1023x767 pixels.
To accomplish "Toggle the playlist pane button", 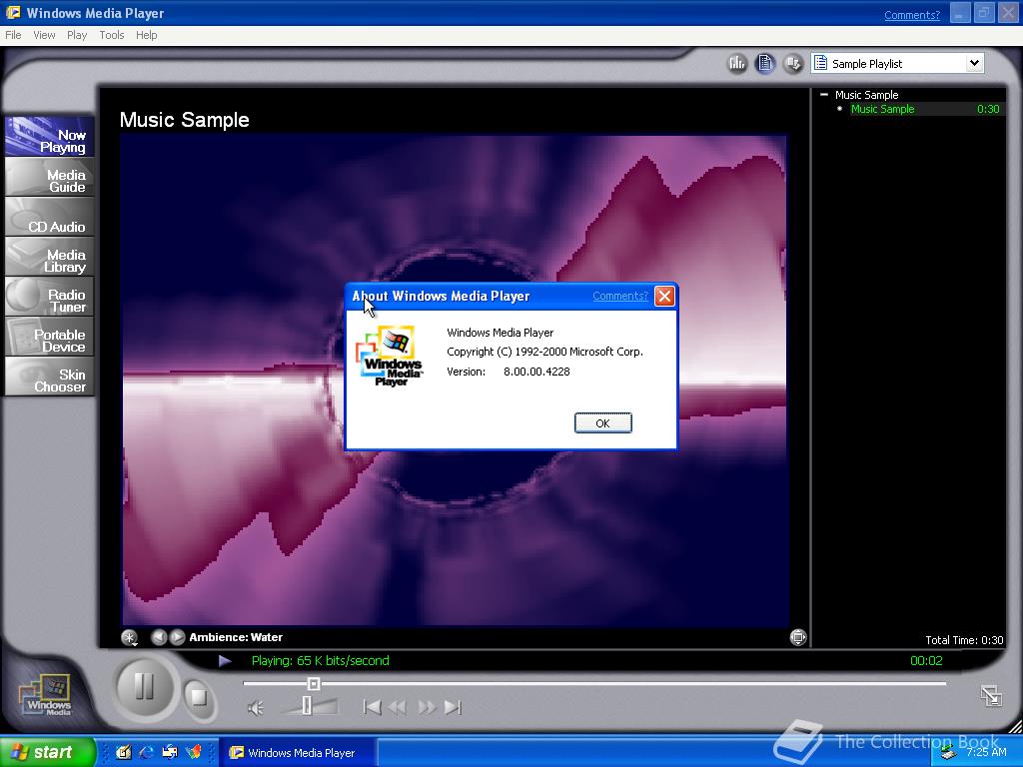I will tap(765, 63).
